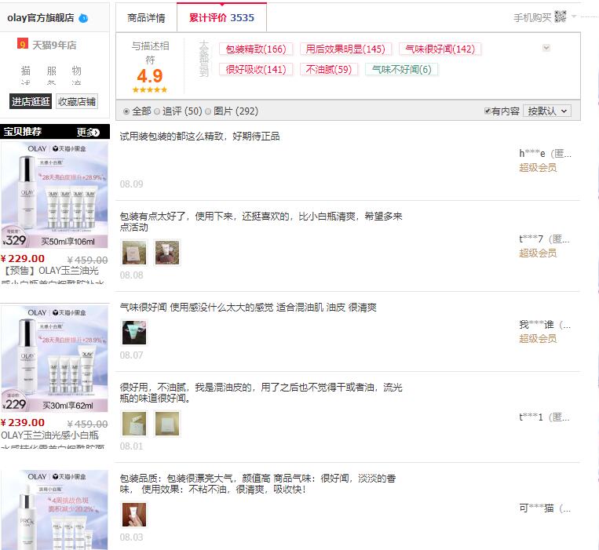This screenshot has height=550, width=599.
Task: Click the blue badge next to olay官方旗舰店
Action: [83, 18]
